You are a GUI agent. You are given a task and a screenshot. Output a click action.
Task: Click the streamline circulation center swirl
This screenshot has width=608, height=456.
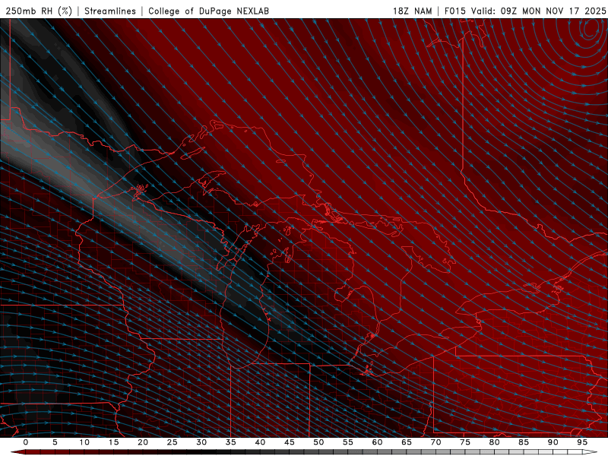[591, 28]
